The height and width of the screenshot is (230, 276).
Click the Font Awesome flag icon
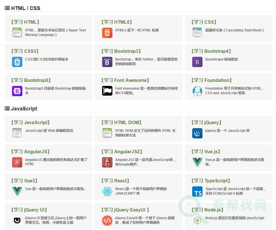coord(107,91)
